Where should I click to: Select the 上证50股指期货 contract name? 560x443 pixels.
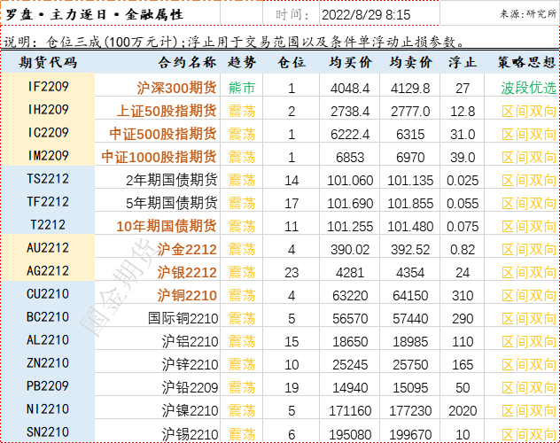[x=167, y=111]
